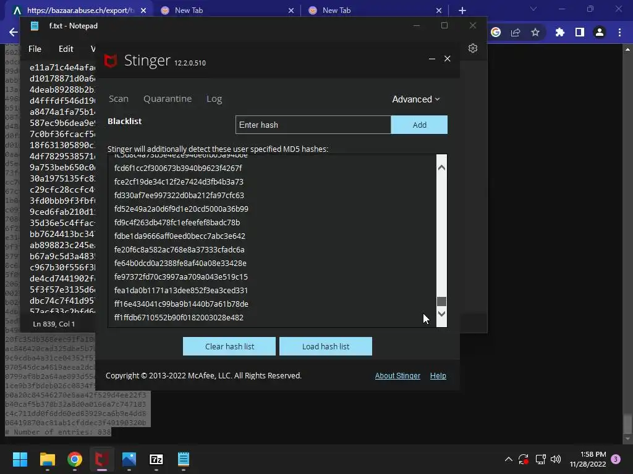Screen dimensions: 633x474
Task: Open the About Stinger link
Action: click(397, 376)
